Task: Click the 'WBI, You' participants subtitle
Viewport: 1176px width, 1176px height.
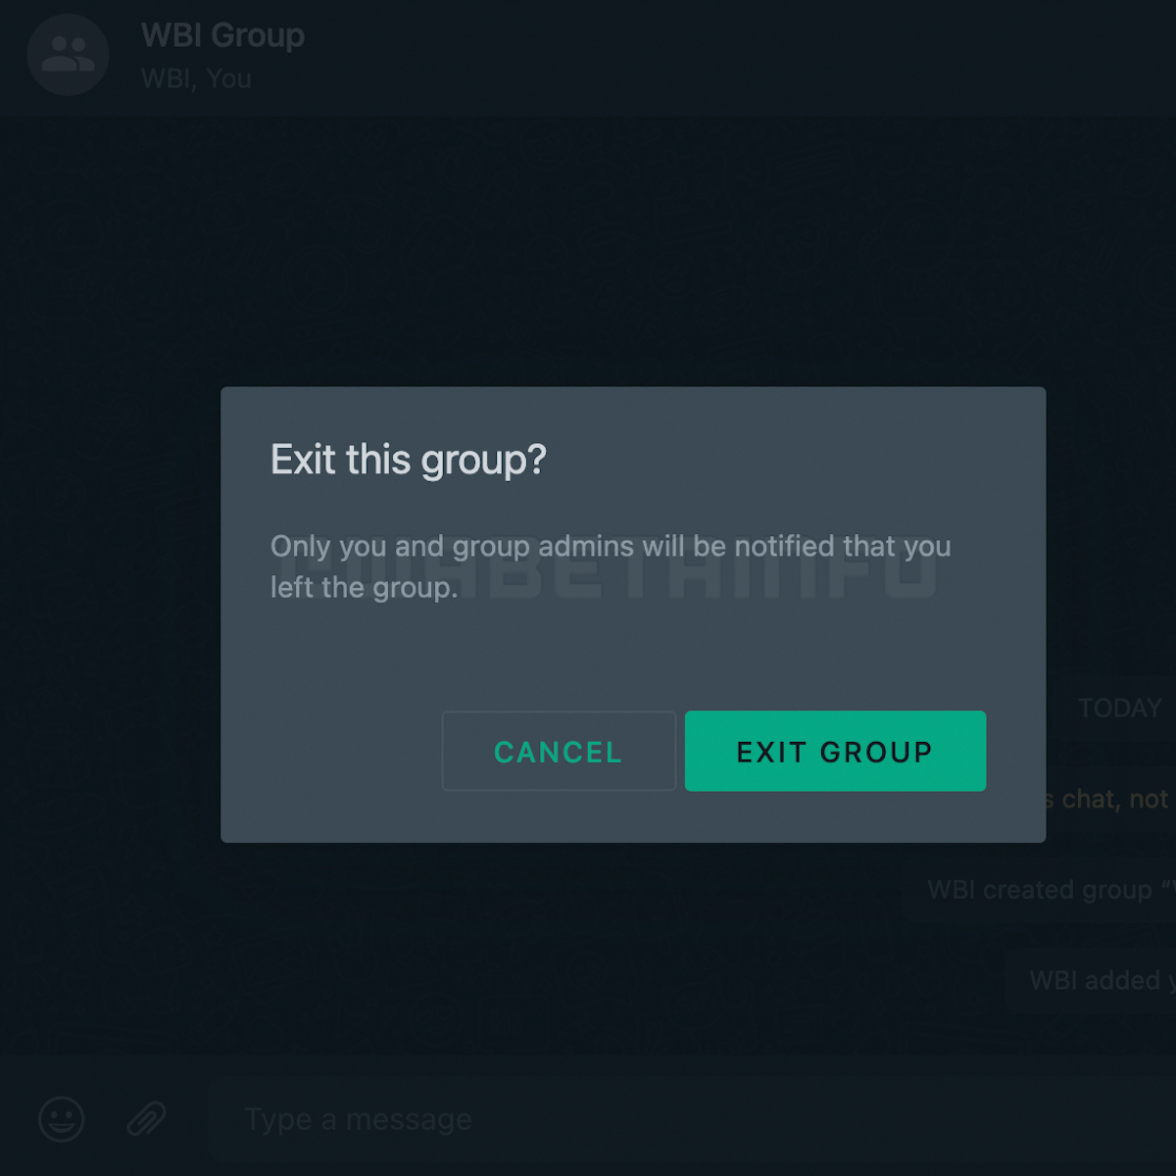Action: (x=196, y=78)
